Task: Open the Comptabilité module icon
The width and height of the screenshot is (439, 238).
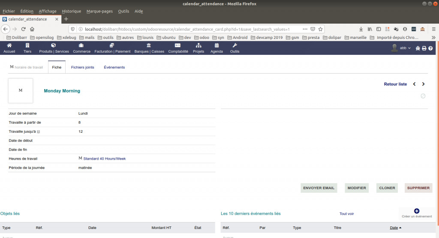Action: (178, 45)
